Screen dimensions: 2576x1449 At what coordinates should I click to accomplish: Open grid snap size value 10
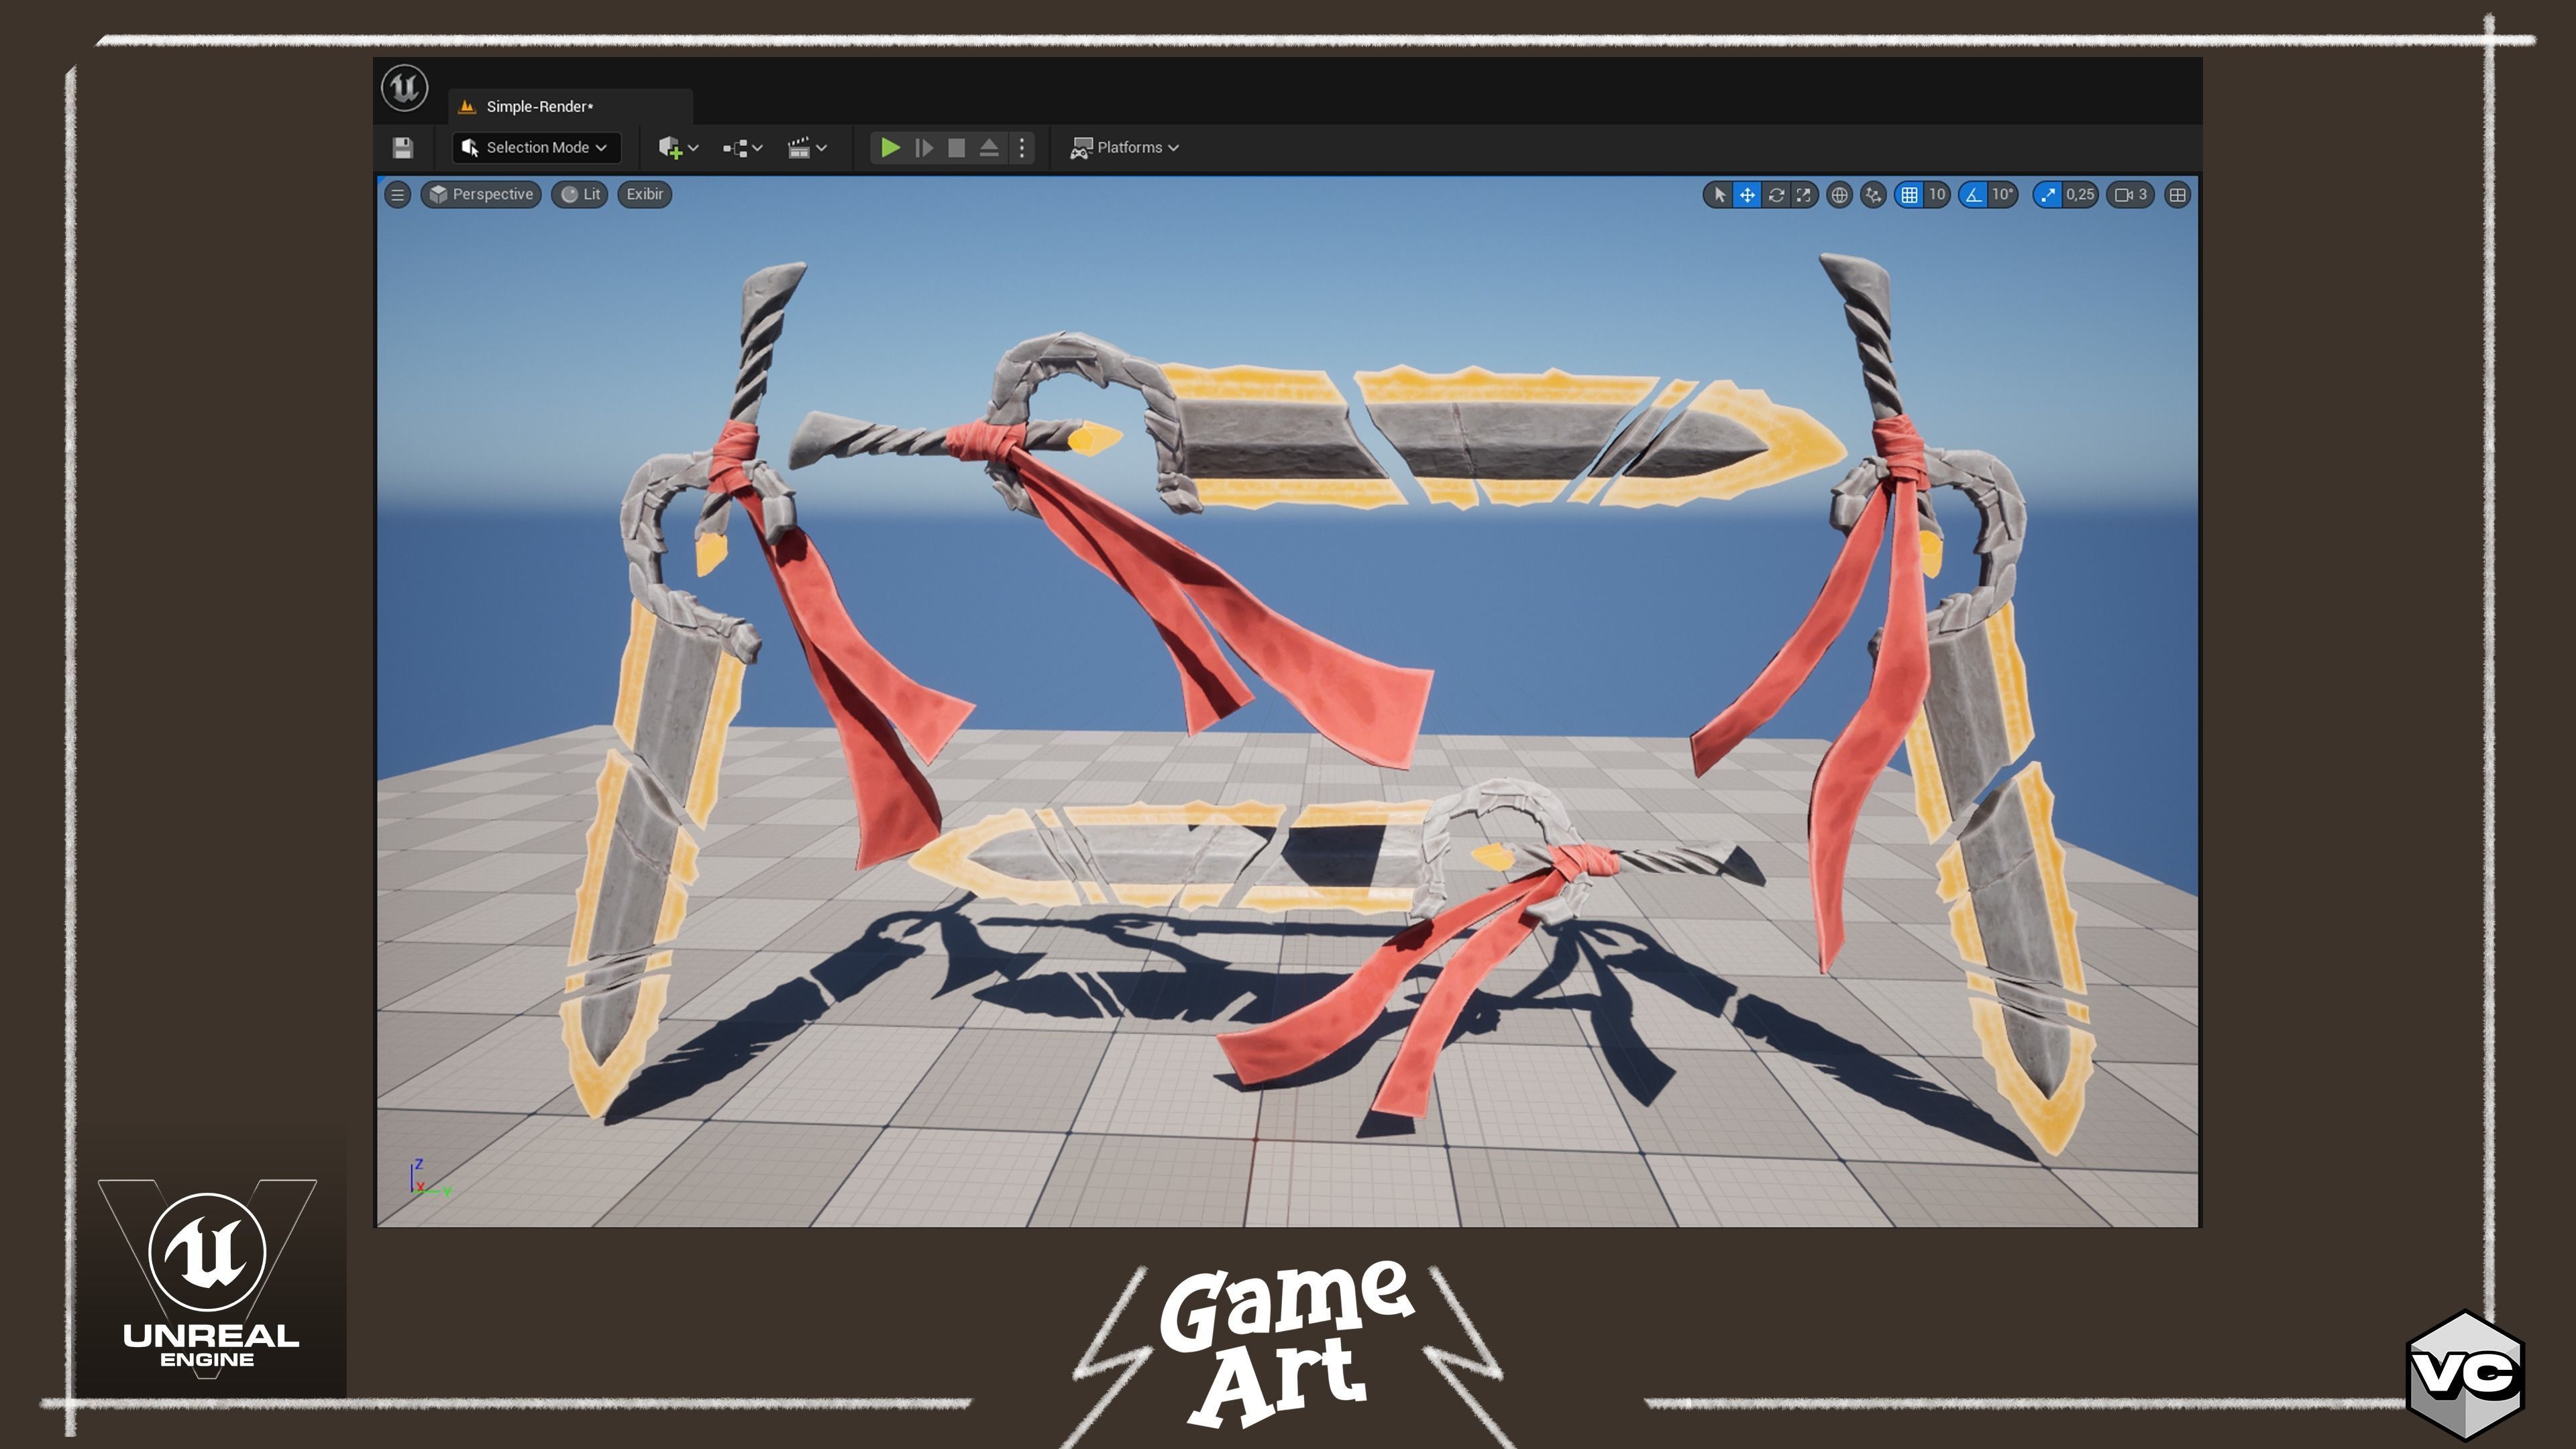tap(1937, 195)
